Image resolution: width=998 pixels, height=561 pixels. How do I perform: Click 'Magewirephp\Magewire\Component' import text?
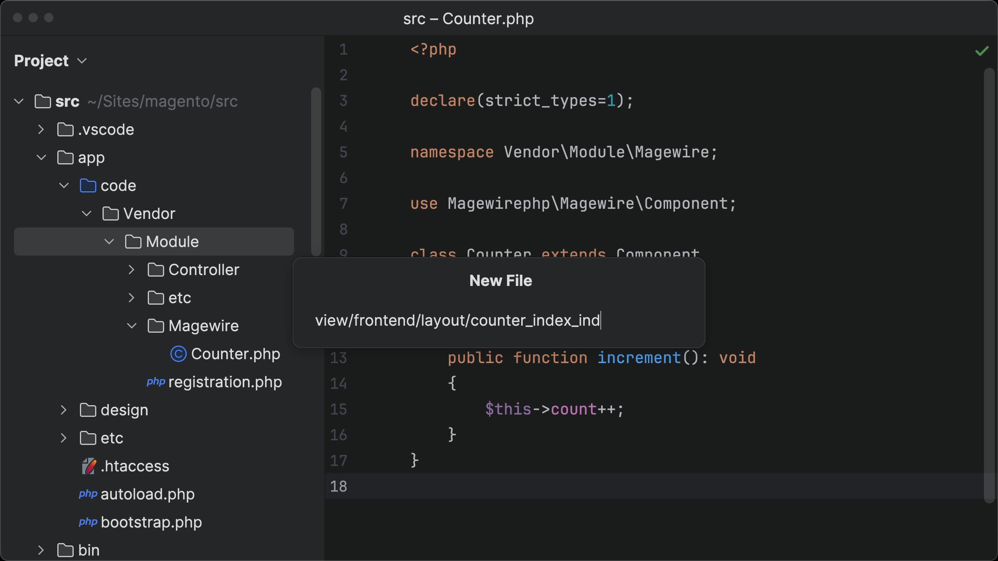pyautogui.click(x=587, y=204)
